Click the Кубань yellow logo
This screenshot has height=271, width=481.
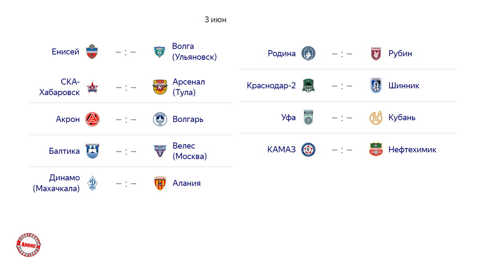[x=376, y=118]
